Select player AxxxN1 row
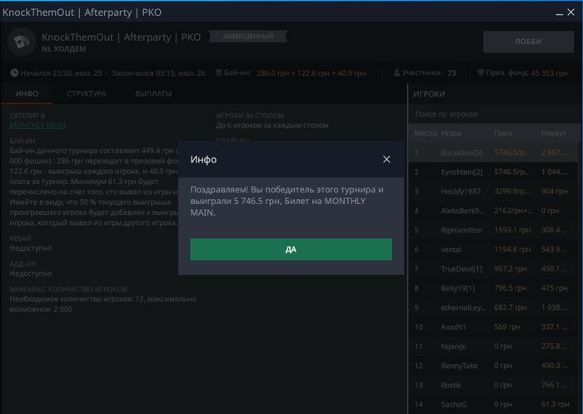Viewport: 583px width, 414px height. [493, 327]
